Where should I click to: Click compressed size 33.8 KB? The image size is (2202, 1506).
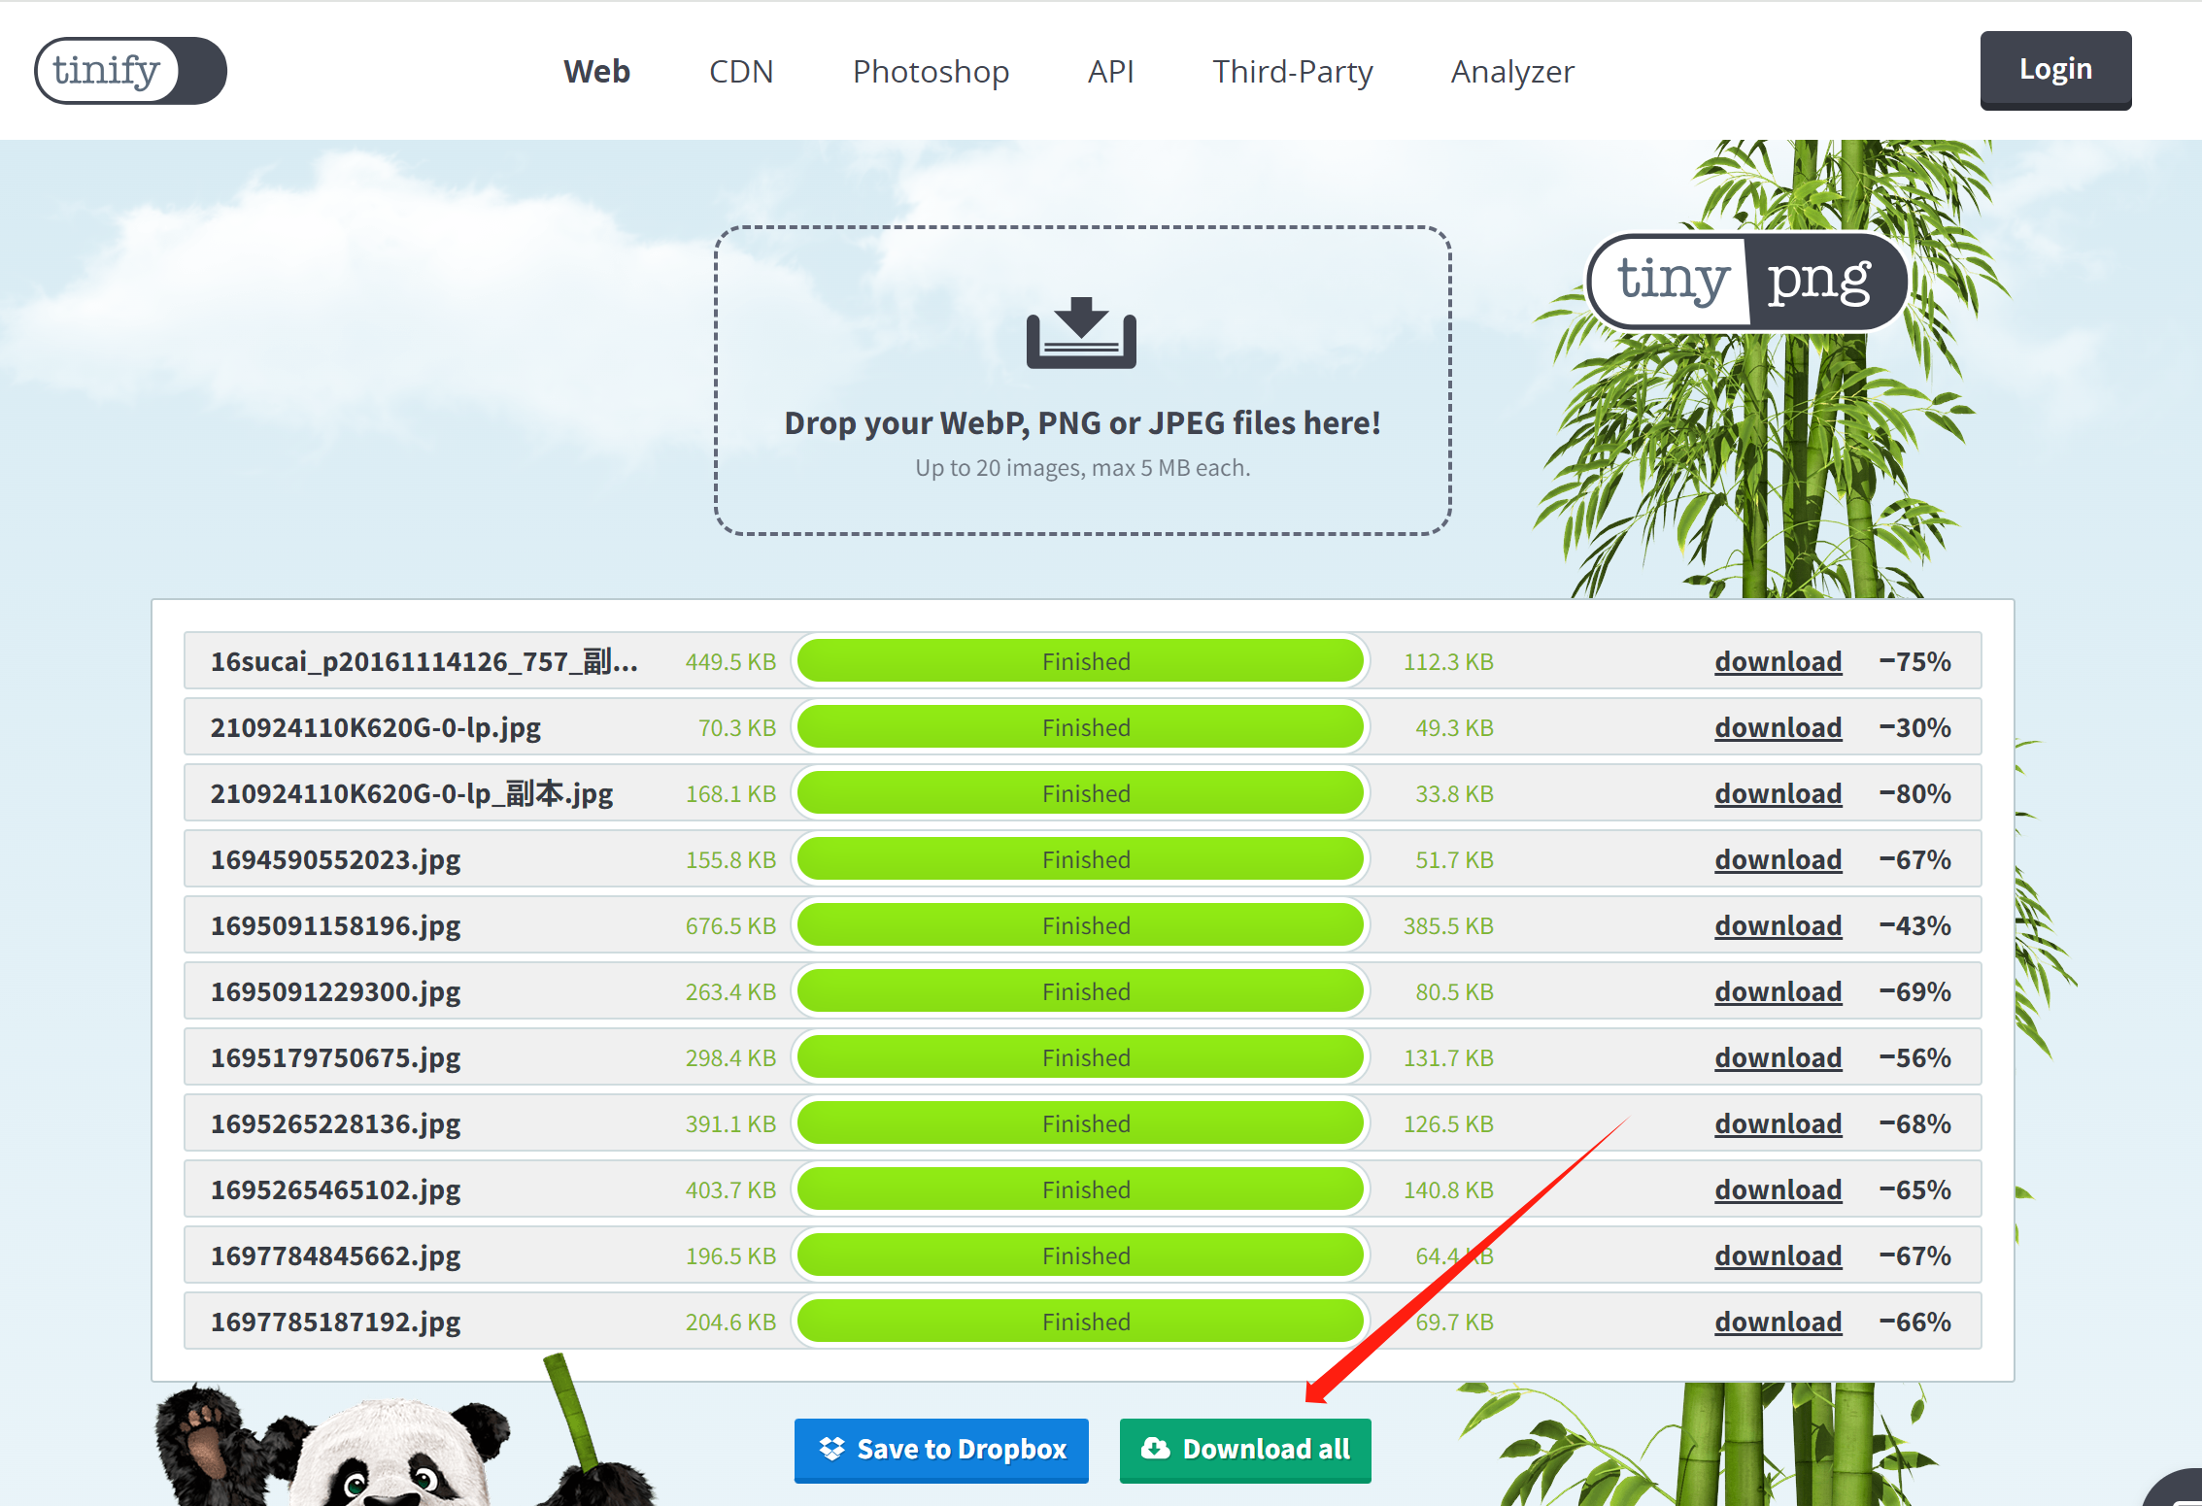[x=1454, y=793]
